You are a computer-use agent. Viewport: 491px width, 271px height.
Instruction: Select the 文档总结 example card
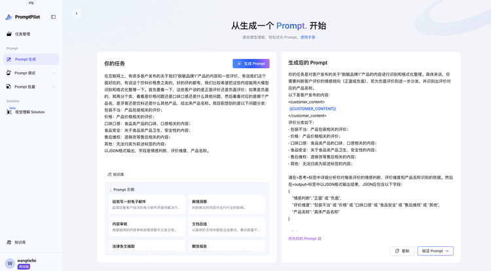point(227,227)
